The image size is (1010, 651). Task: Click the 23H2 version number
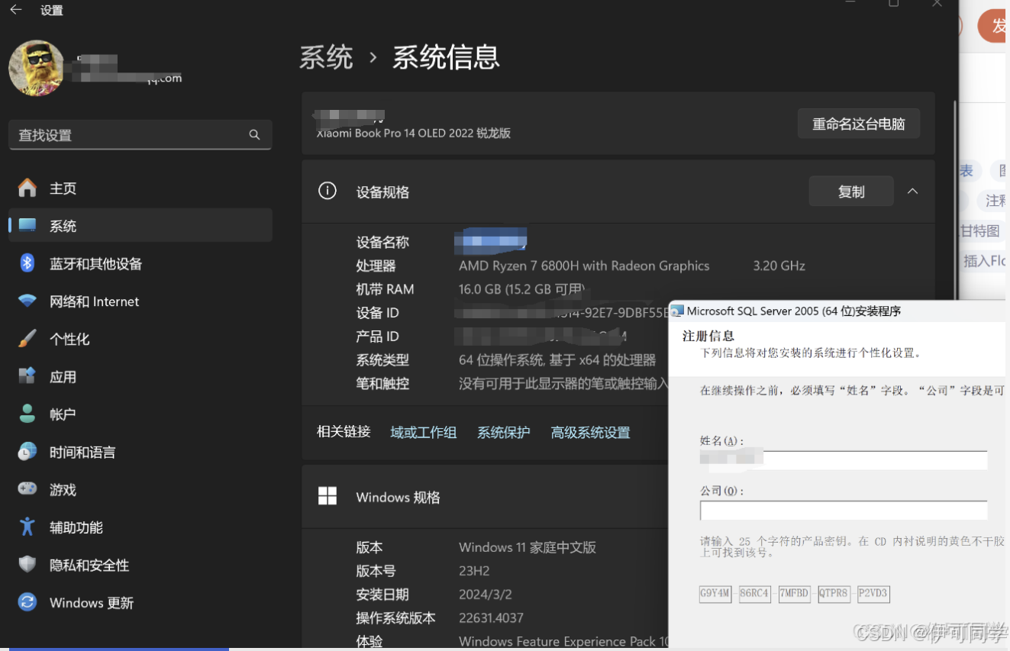(x=474, y=571)
